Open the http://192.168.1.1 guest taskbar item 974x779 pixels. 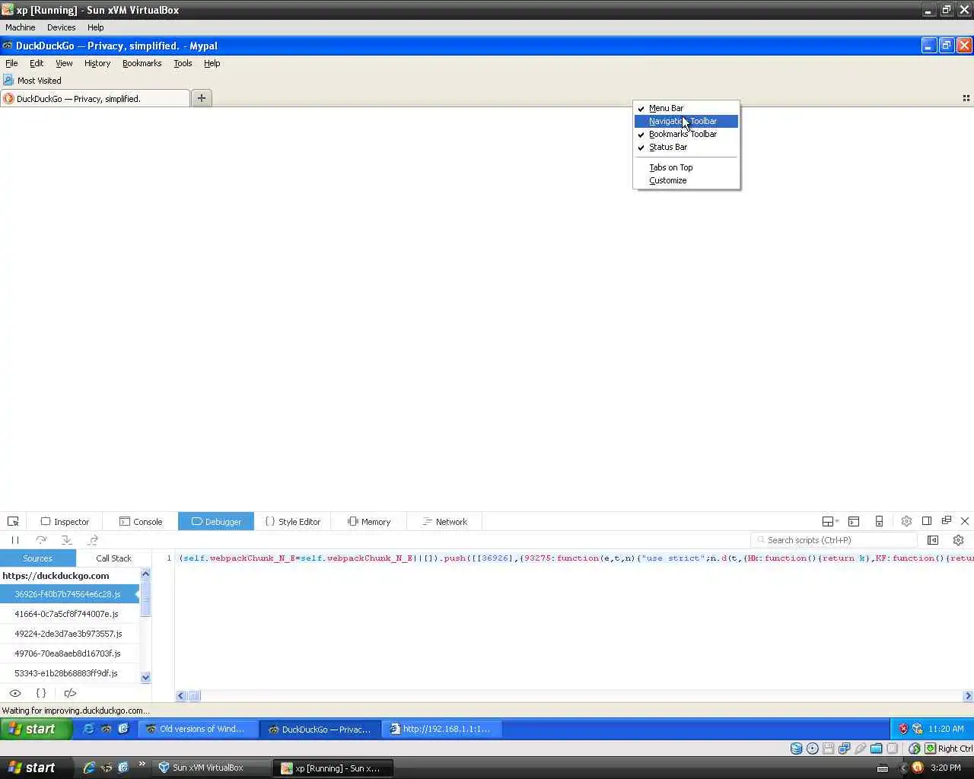point(441,729)
